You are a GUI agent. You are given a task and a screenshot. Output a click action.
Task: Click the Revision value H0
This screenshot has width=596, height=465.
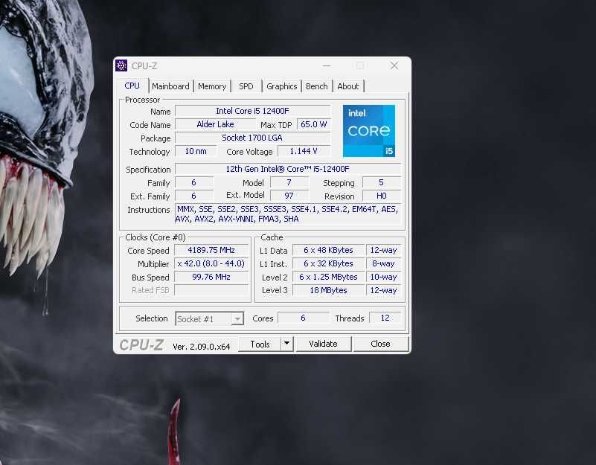(x=382, y=196)
